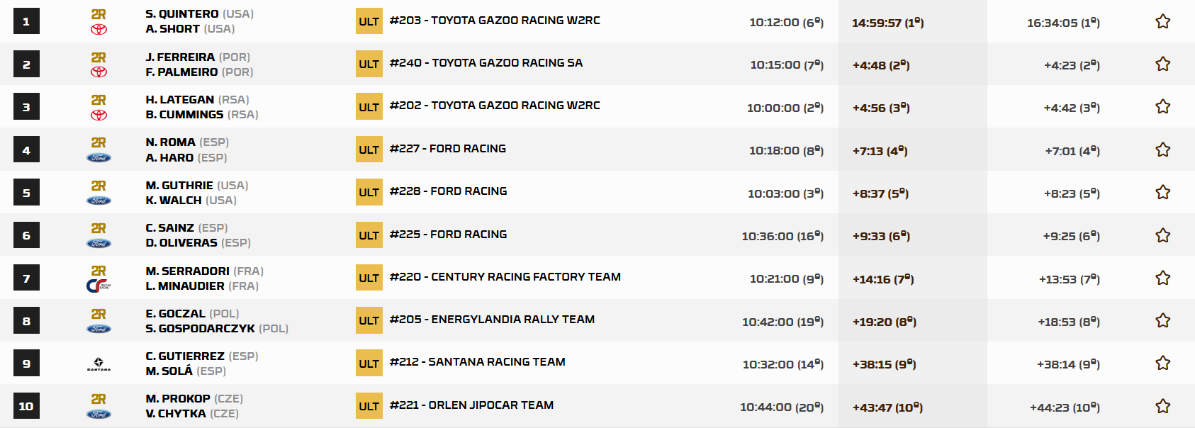This screenshot has height=428, width=1195.
Task: Click position number 5 box
Action: [x=26, y=193]
